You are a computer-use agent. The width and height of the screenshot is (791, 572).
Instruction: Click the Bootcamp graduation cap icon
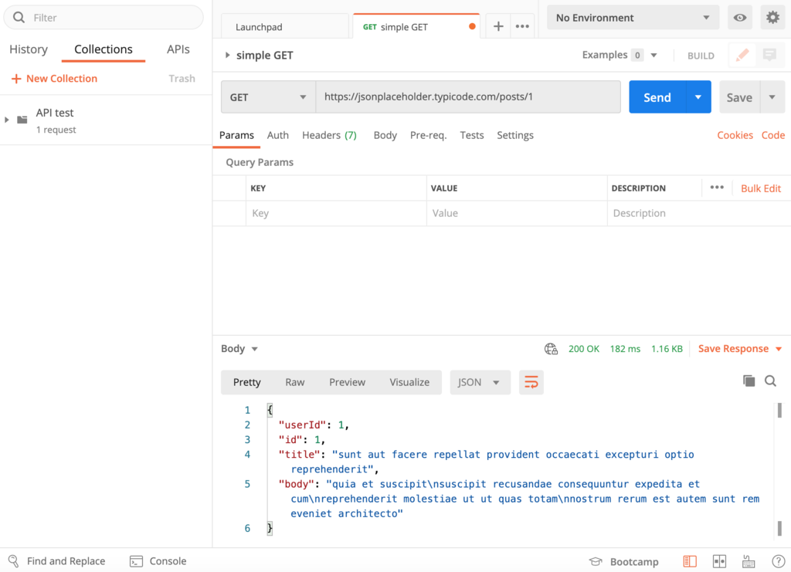[x=596, y=561]
